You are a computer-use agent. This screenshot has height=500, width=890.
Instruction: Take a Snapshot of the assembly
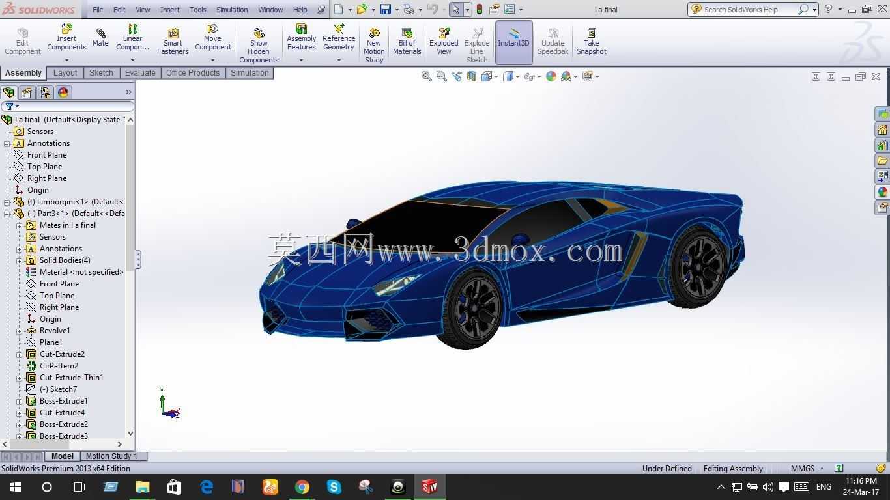pos(592,42)
